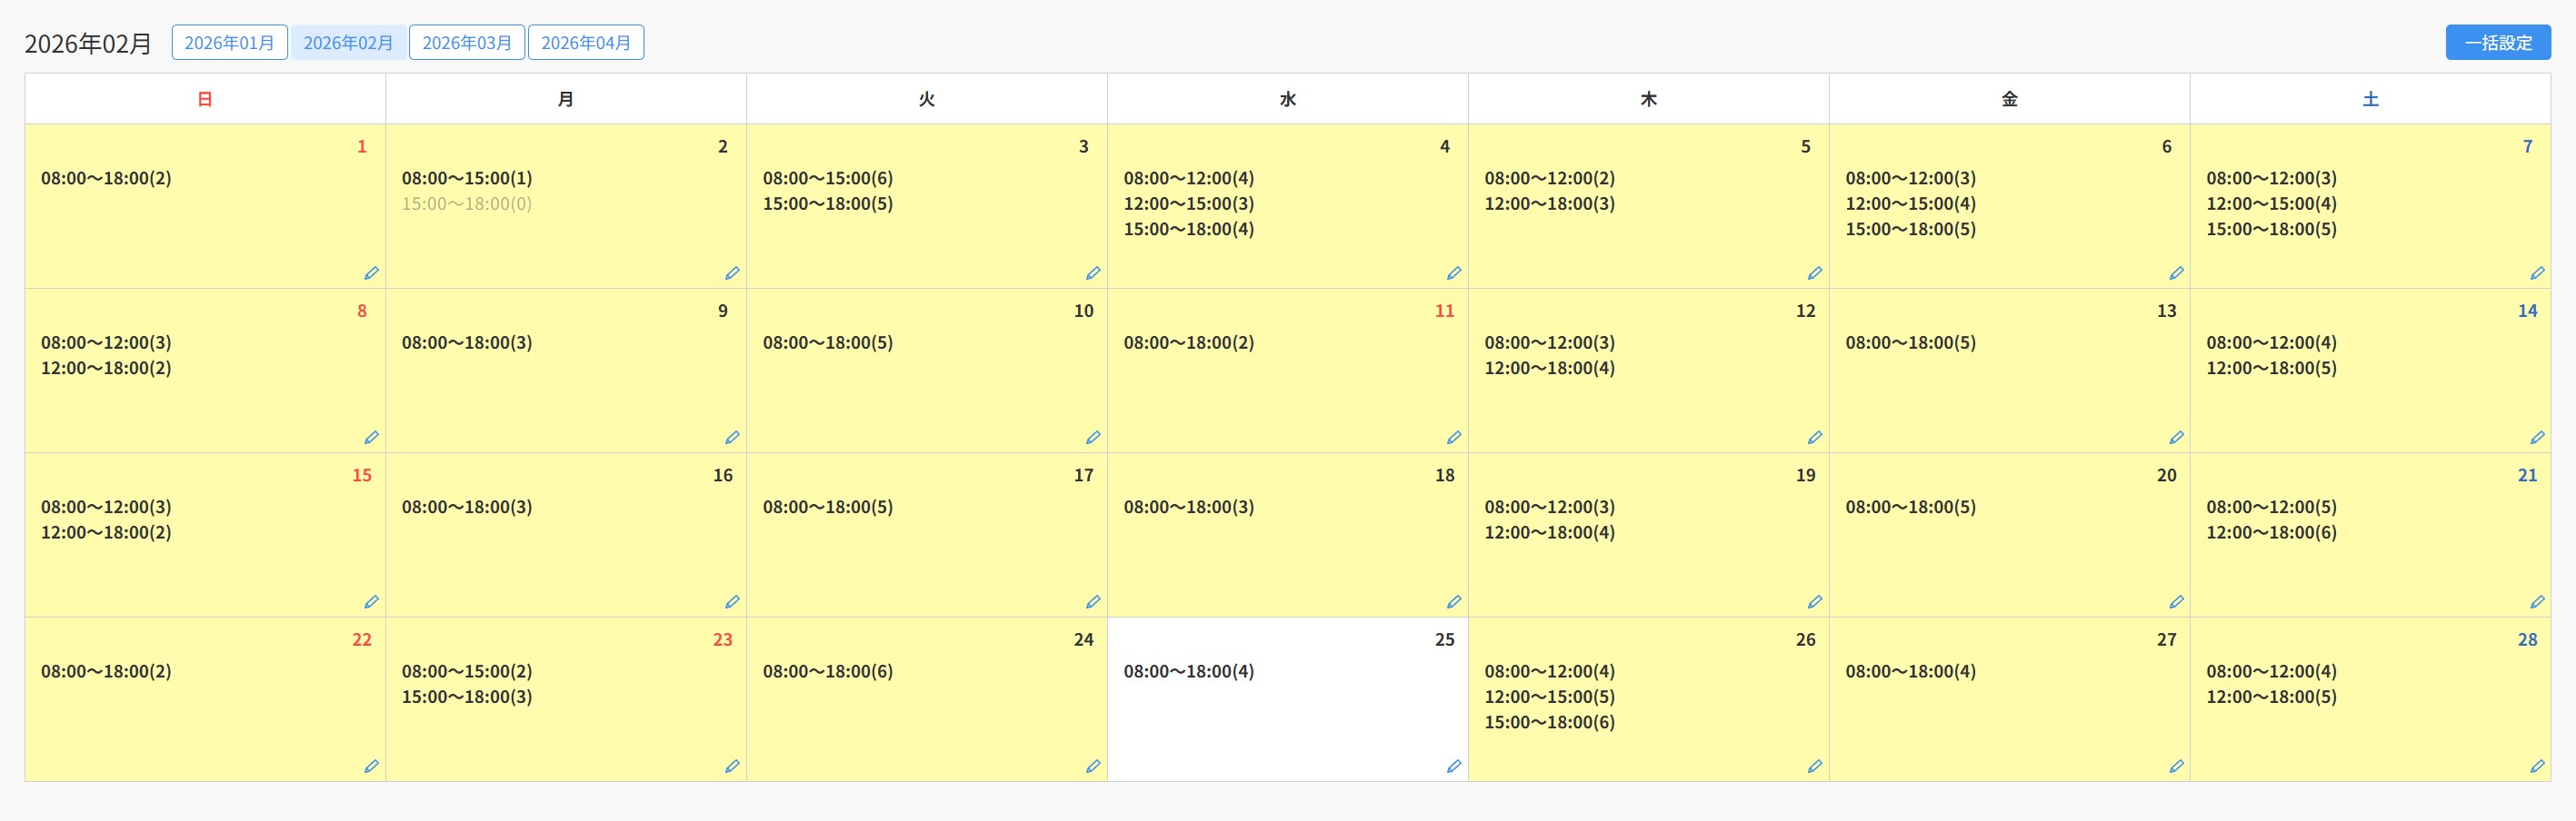Click the 08:00～15:00(6) slot on February 3
The height and width of the screenshot is (821, 2576).
(828, 179)
